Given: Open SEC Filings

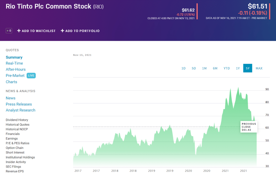Looking at the screenshot, I should click(x=13, y=166).
